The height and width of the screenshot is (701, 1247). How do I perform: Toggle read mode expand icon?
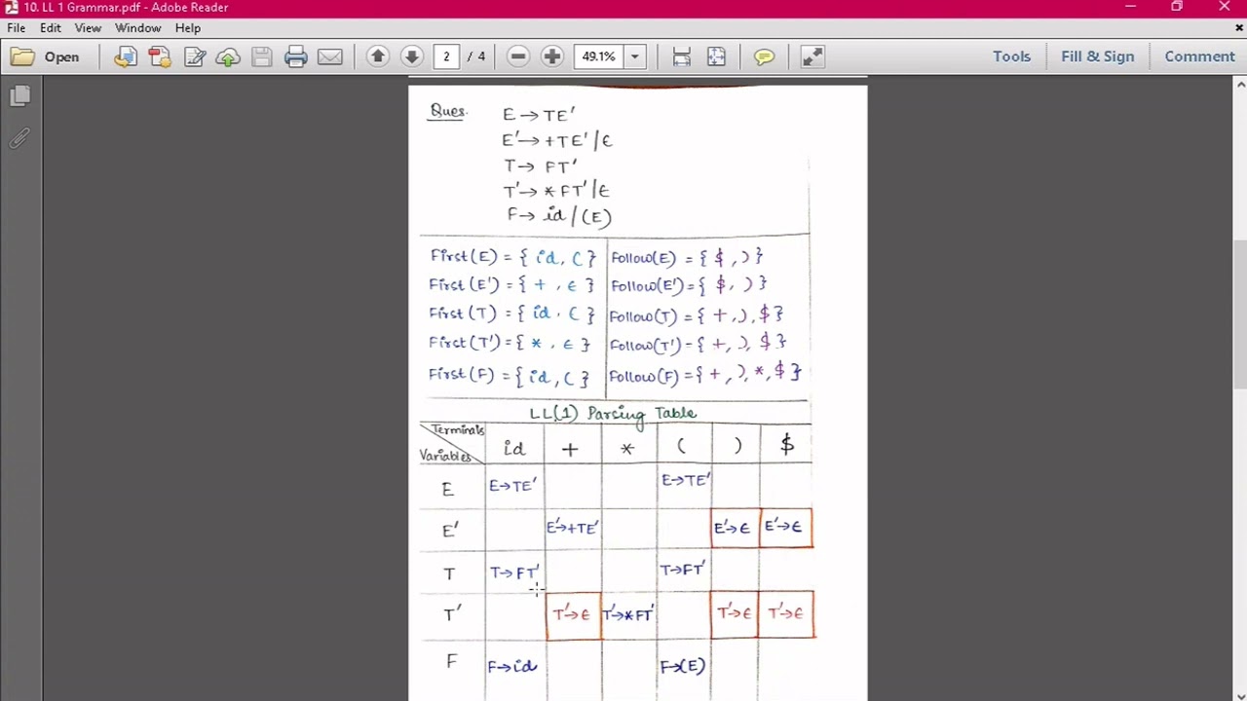(812, 56)
